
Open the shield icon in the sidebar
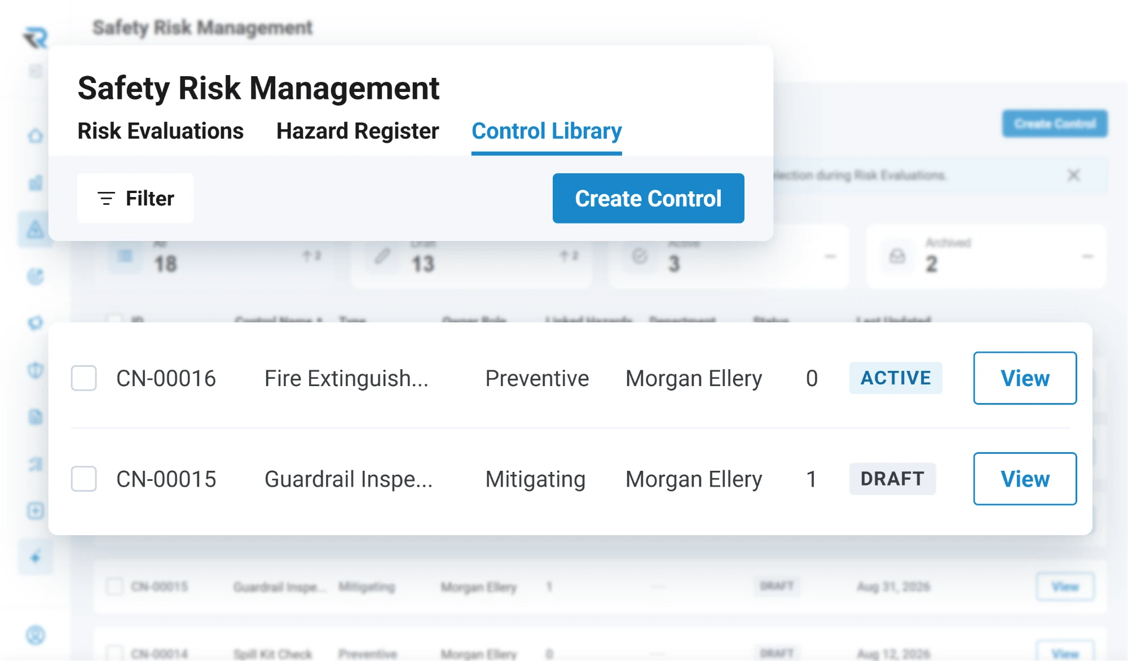36,370
